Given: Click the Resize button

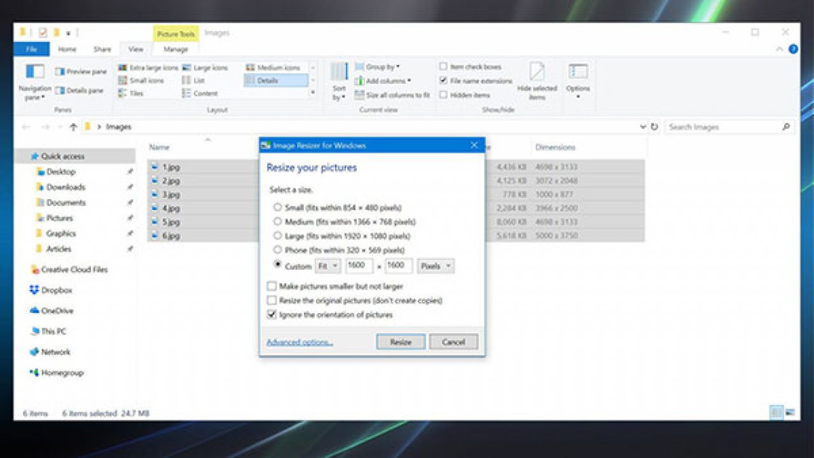Looking at the screenshot, I should (x=400, y=342).
